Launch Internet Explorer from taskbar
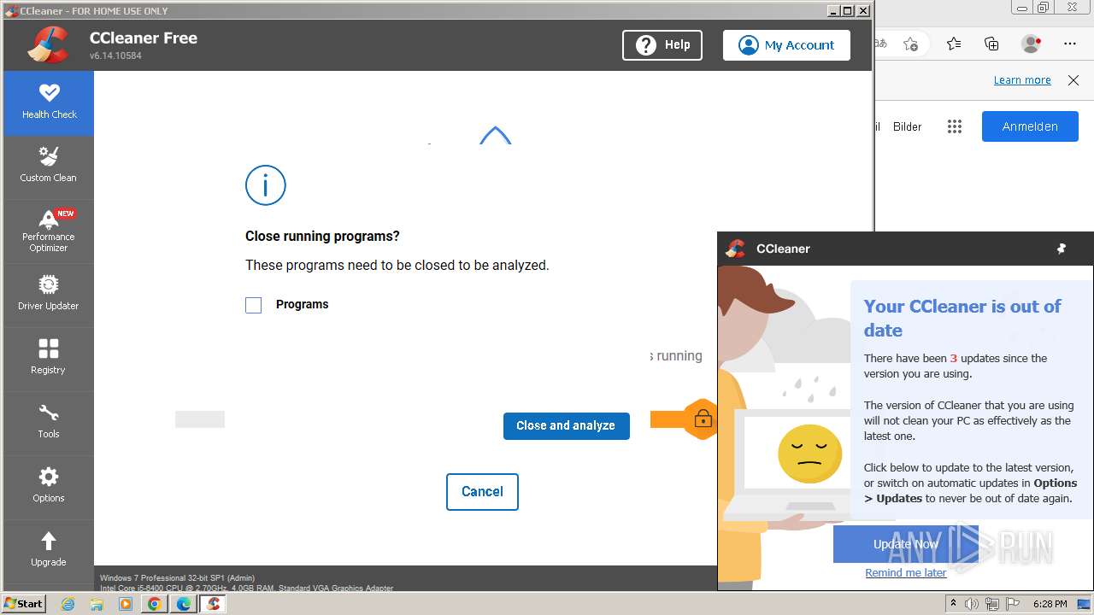1094x615 pixels. [68, 604]
